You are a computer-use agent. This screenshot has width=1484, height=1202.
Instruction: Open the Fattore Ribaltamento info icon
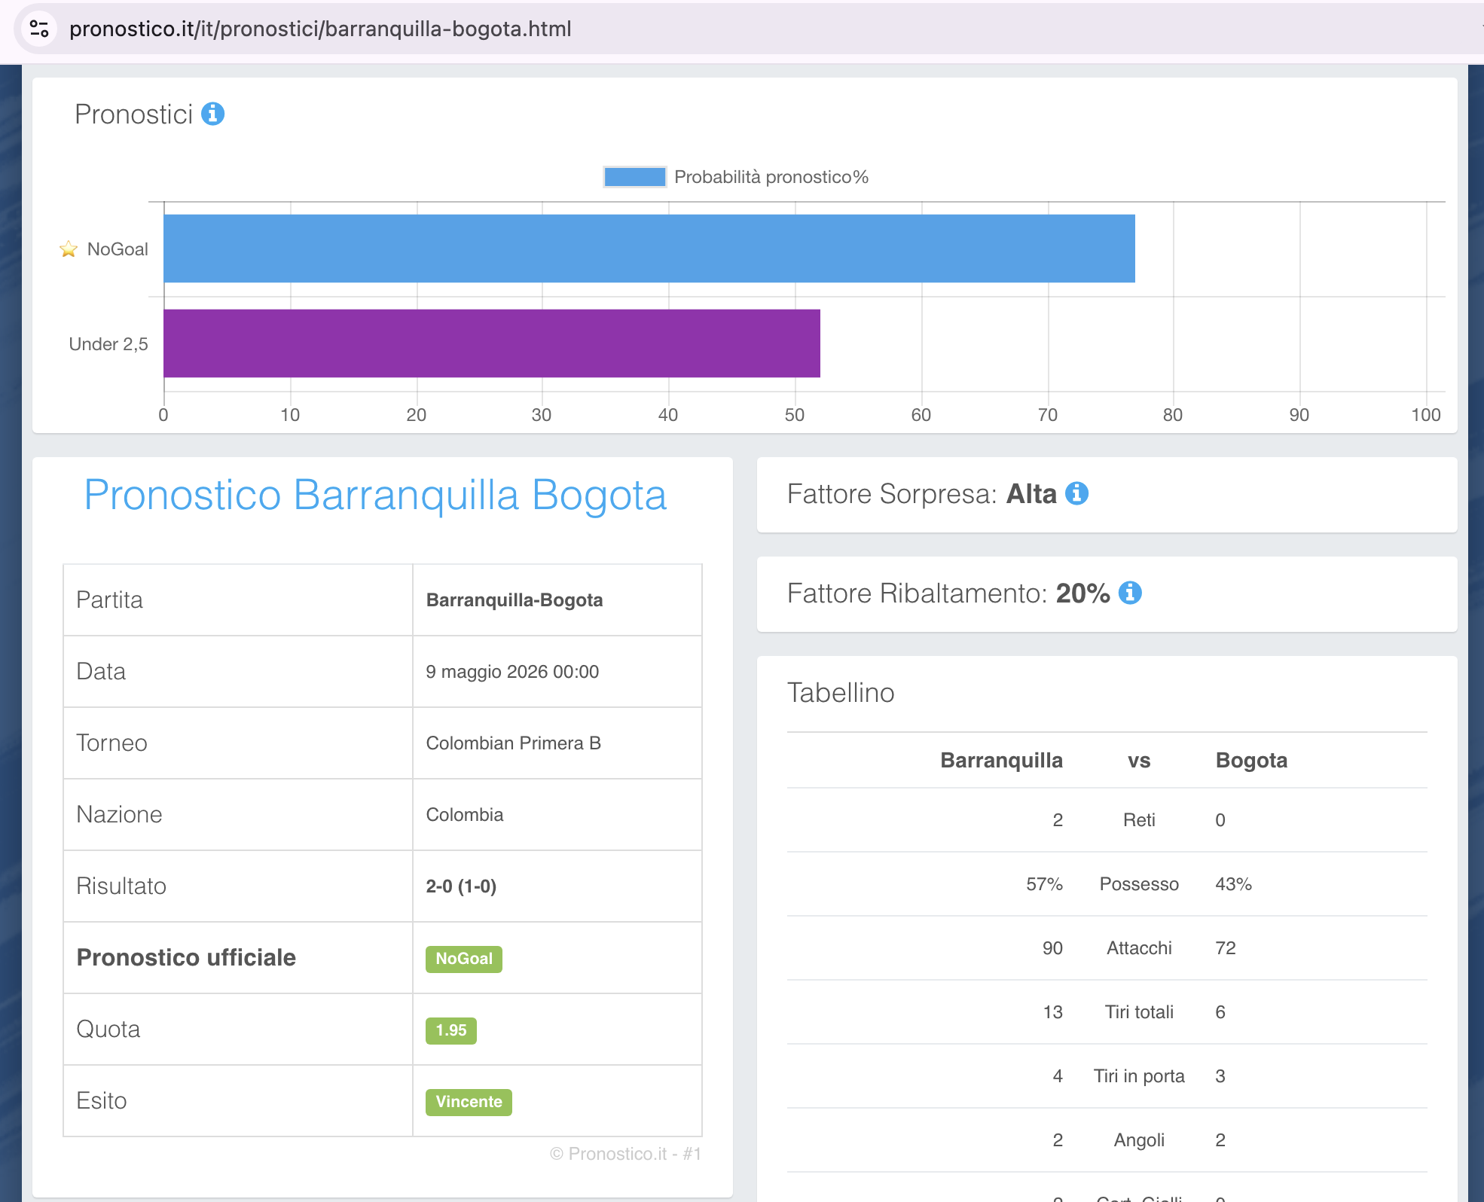click(x=1130, y=593)
